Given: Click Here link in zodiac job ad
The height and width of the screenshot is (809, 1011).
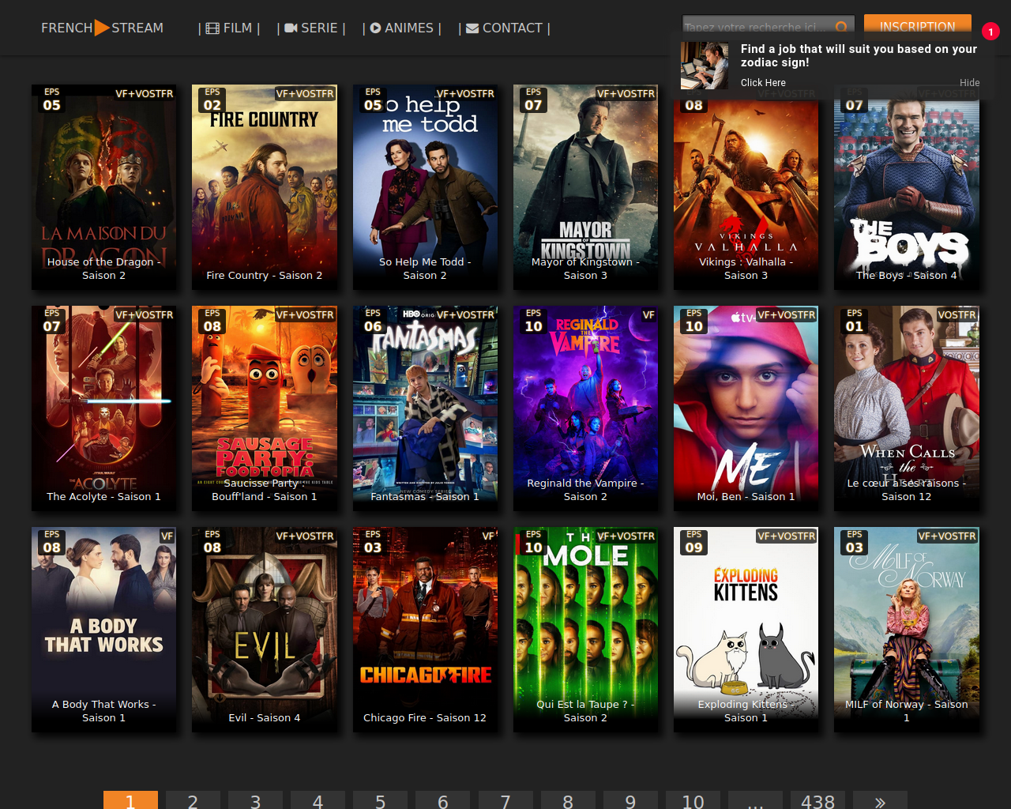Looking at the screenshot, I should tap(763, 82).
